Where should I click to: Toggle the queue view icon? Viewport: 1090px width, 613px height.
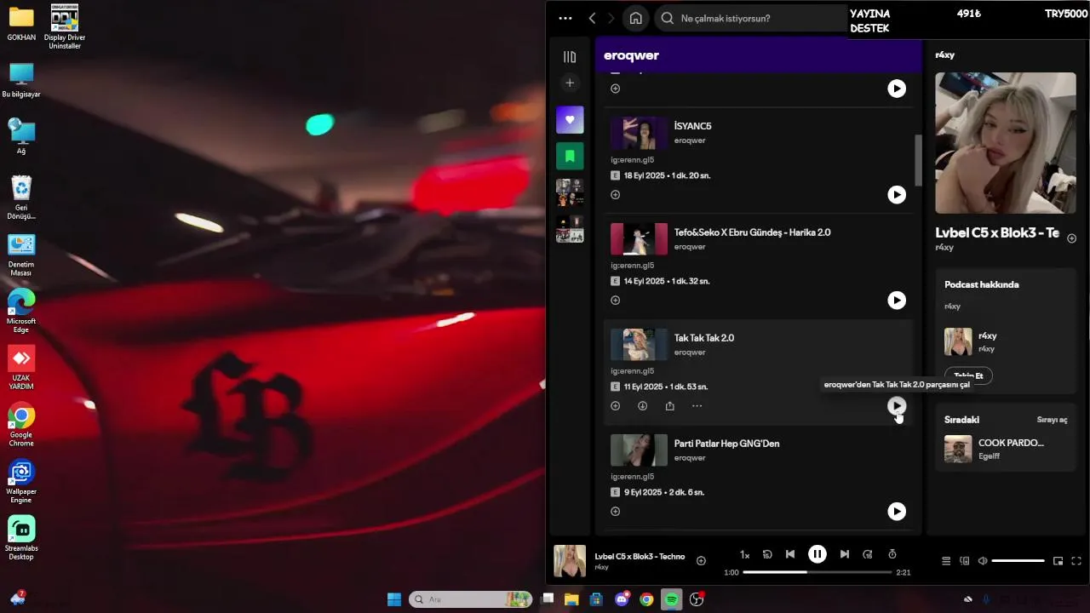click(x=946, y=561)
